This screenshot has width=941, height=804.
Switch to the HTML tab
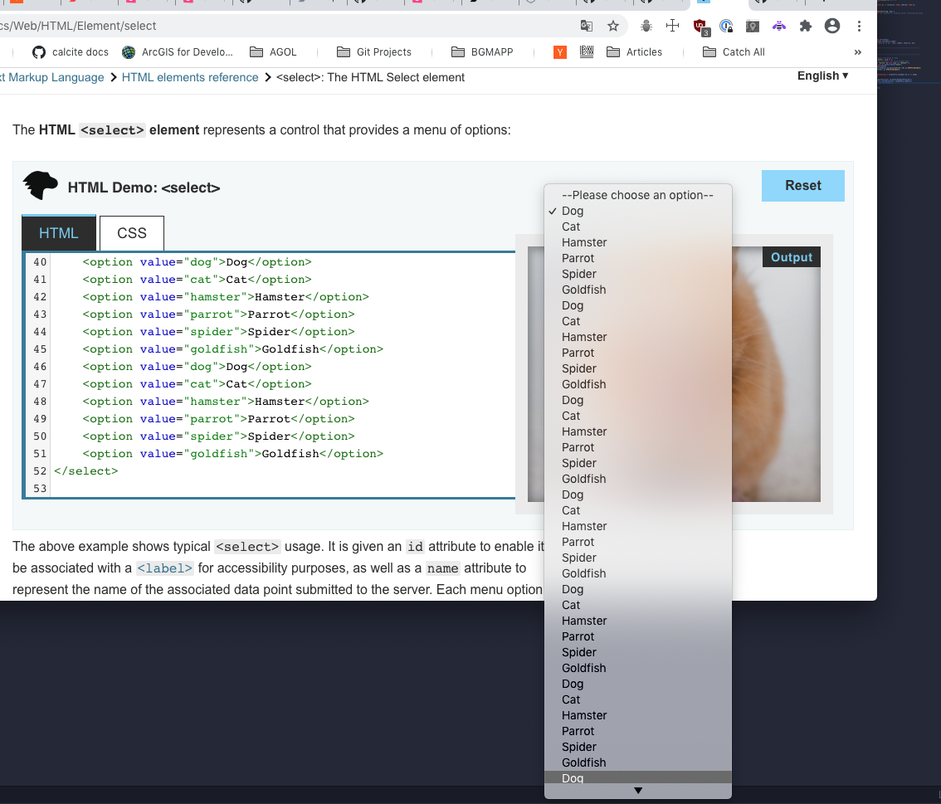click(59, 233)
